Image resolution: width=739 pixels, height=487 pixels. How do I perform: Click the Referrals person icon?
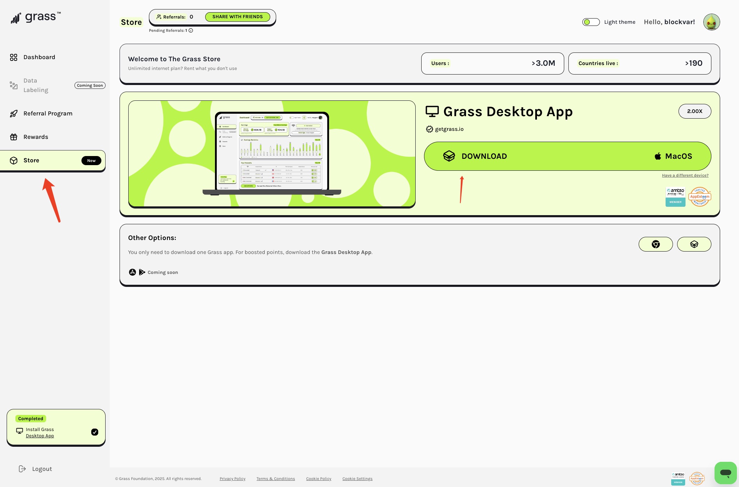(159, 17)
